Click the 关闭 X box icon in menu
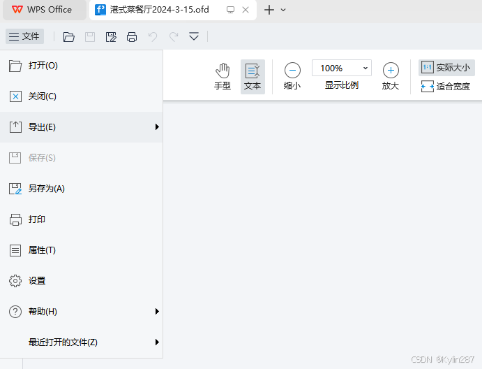The height and width of the screenshot is (369, 482). [15, 96]
